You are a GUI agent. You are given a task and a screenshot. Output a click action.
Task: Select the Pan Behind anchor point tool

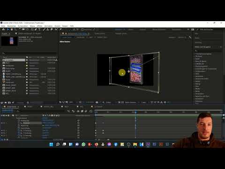pos(28,30)
